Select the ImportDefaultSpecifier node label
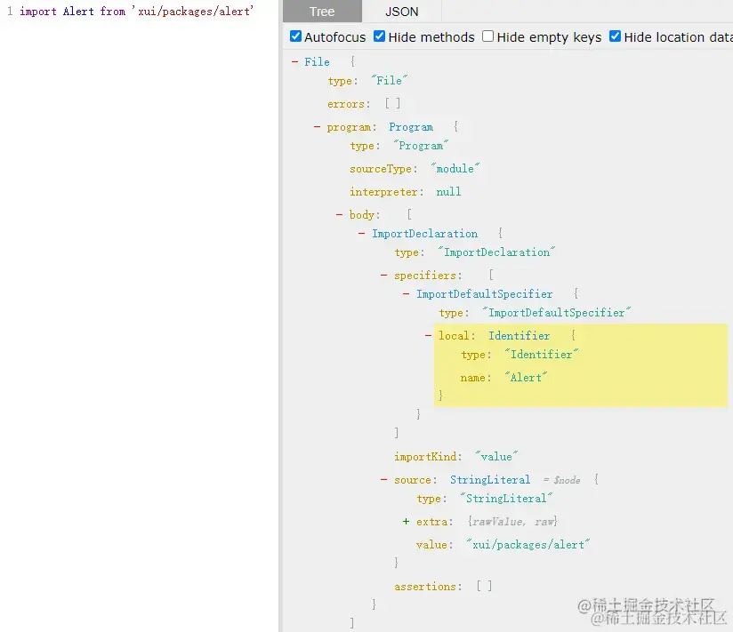Viewport: 733px width, 632px height. pyautogui.click(x=484, y=294)
